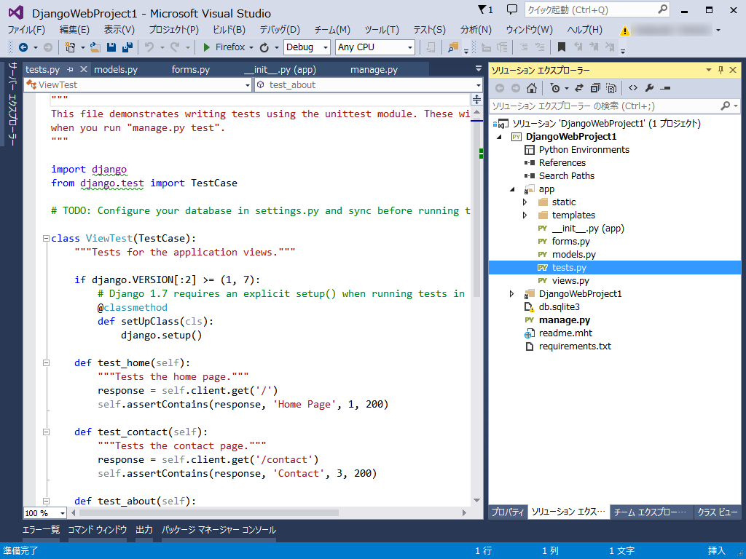Collapse the ViewTest class code region
The image size is (746, 559).
click(46, 239)
